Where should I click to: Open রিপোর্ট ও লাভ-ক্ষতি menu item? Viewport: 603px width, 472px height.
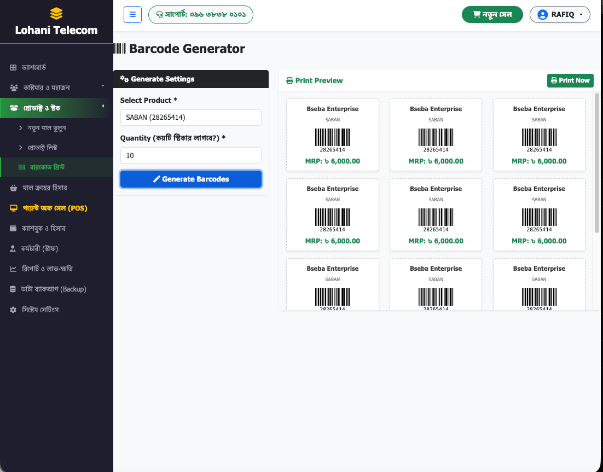[56, 269]
